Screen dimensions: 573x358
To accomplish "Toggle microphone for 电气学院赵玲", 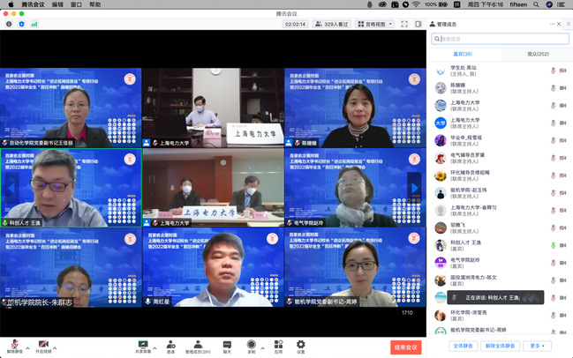I will click(x=553, y=263).
